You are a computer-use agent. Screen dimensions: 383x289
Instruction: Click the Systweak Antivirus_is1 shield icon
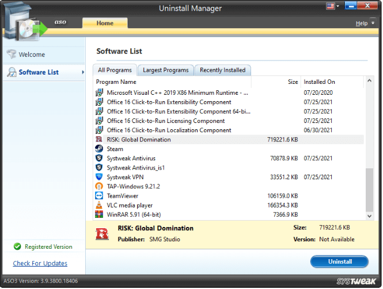[x=99, y=168]
